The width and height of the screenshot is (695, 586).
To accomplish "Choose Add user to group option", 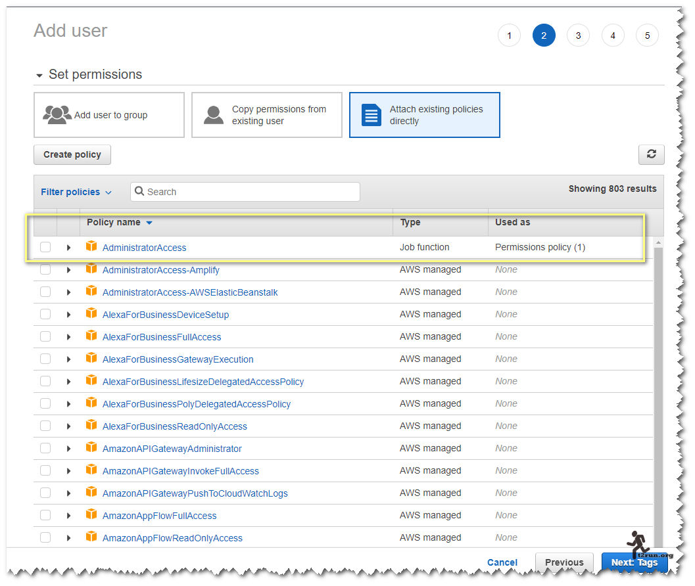I will pos(109,115).
